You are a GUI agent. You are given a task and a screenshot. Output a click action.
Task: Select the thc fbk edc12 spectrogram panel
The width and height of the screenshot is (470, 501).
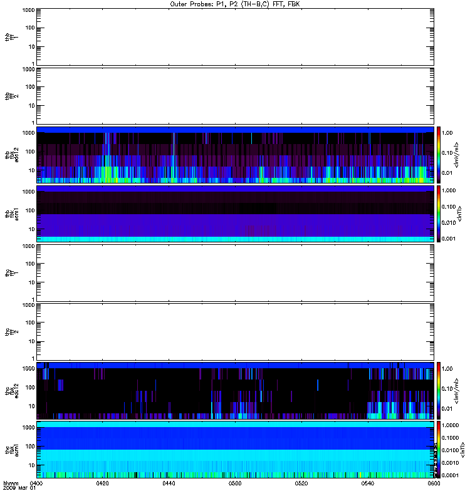coord(235,390)
